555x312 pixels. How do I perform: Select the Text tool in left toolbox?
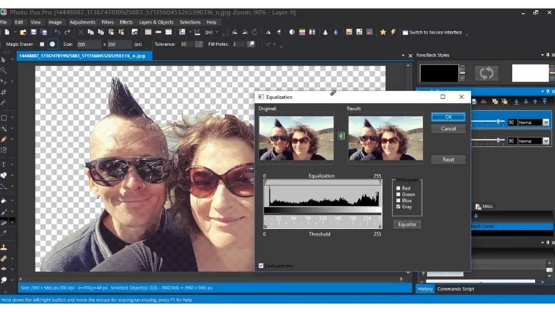tap(4, 164)
